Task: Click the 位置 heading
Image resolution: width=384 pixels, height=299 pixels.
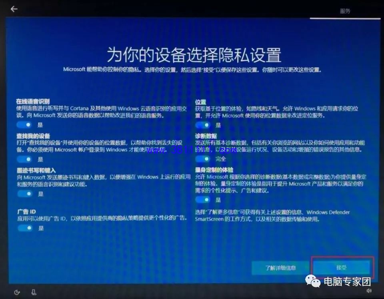Action: click(x=200, y=102)
